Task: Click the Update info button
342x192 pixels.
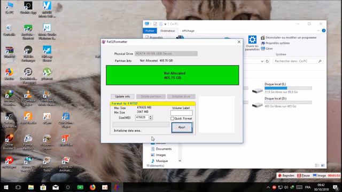Action: (x=122, y=97)
